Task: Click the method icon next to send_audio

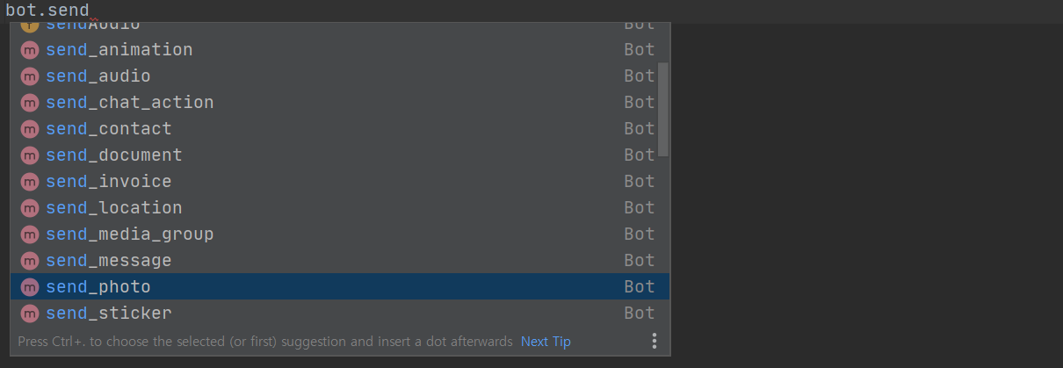Action: click(30, 76)
